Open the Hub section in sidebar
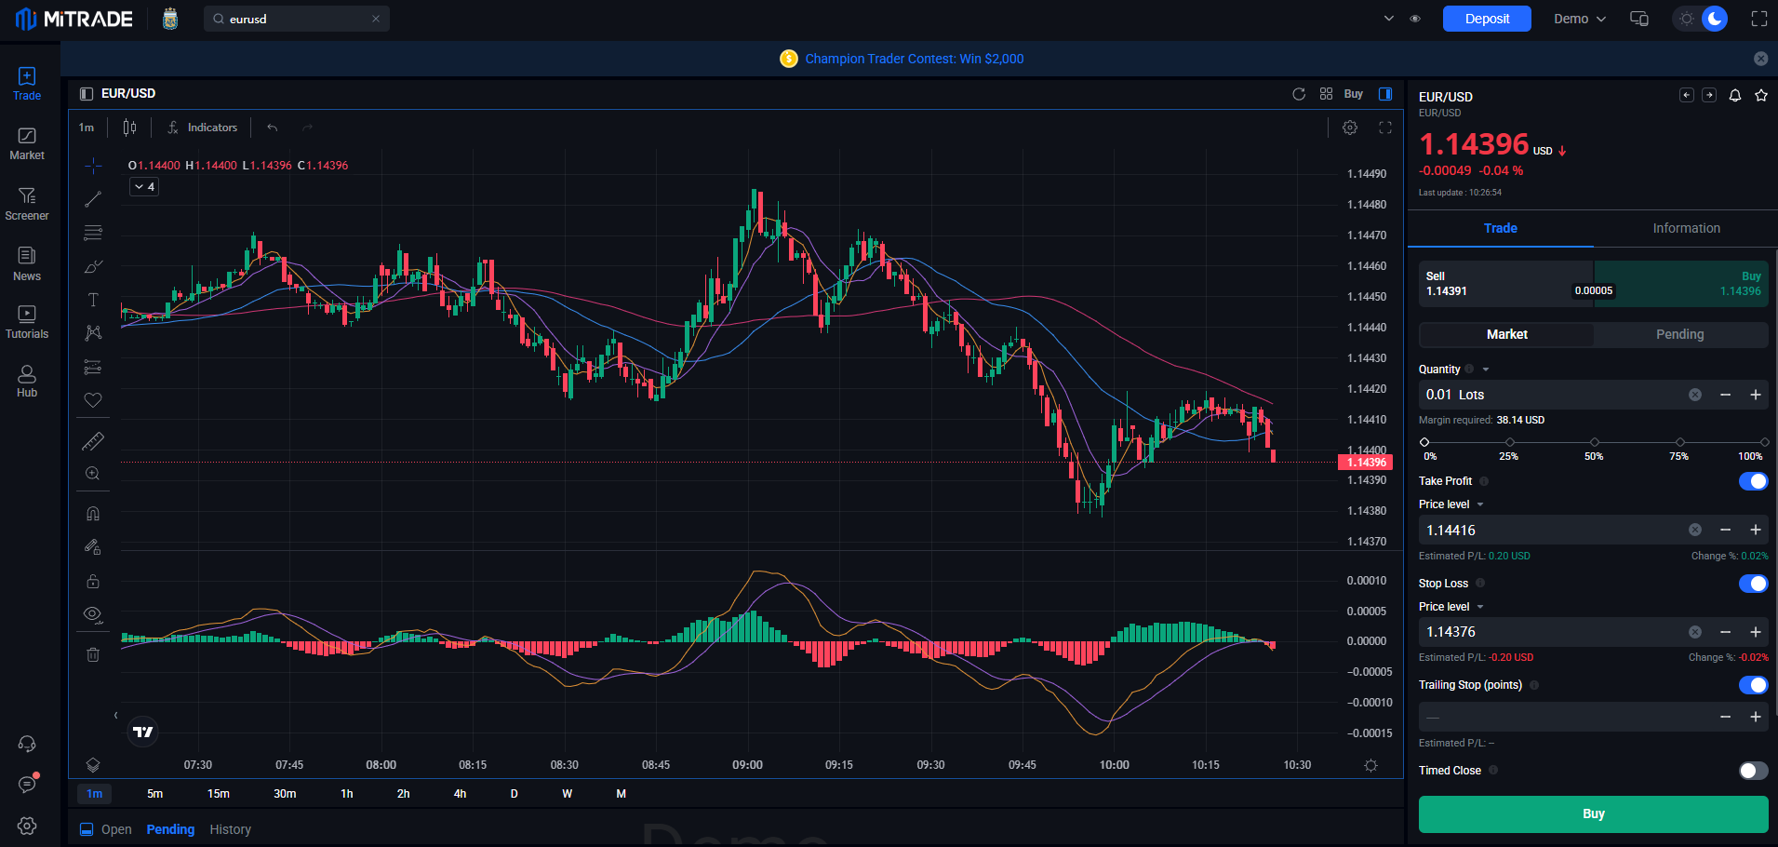The image size is (1778, 847). pyautogui.click(x=27, y=381)
